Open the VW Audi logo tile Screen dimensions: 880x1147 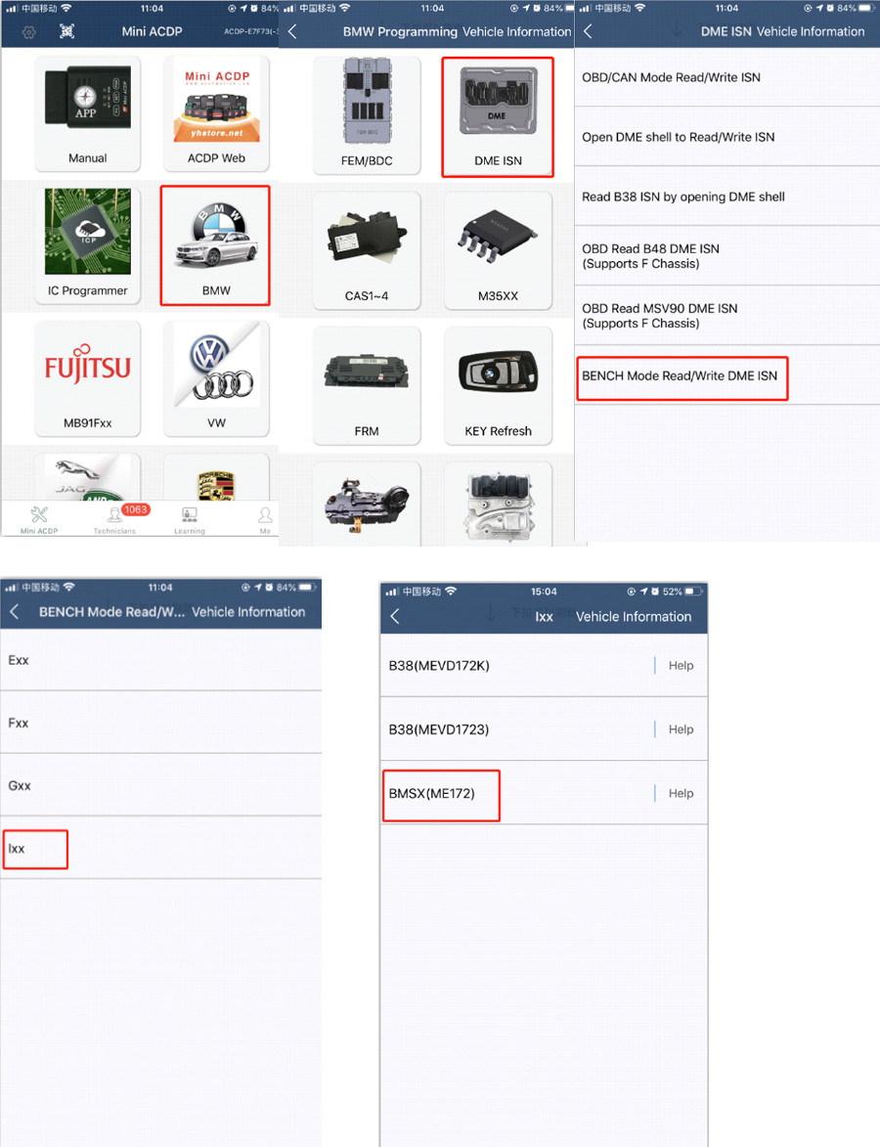216,377
